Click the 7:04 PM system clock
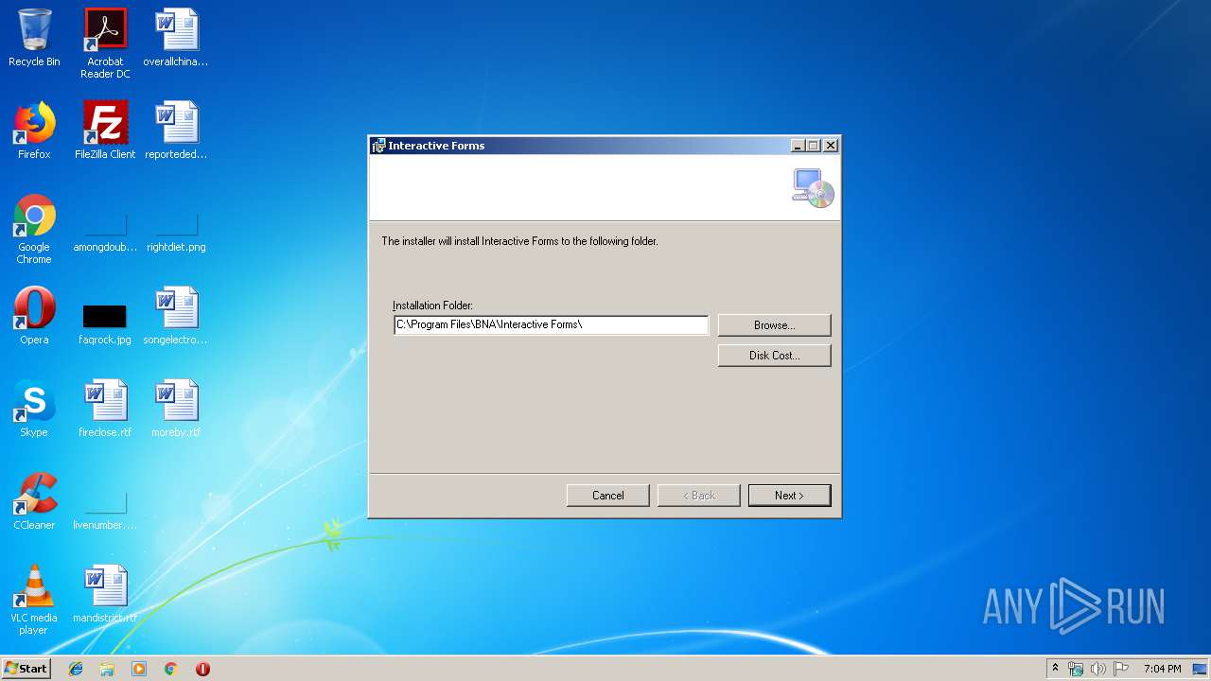 [1162, 669]
